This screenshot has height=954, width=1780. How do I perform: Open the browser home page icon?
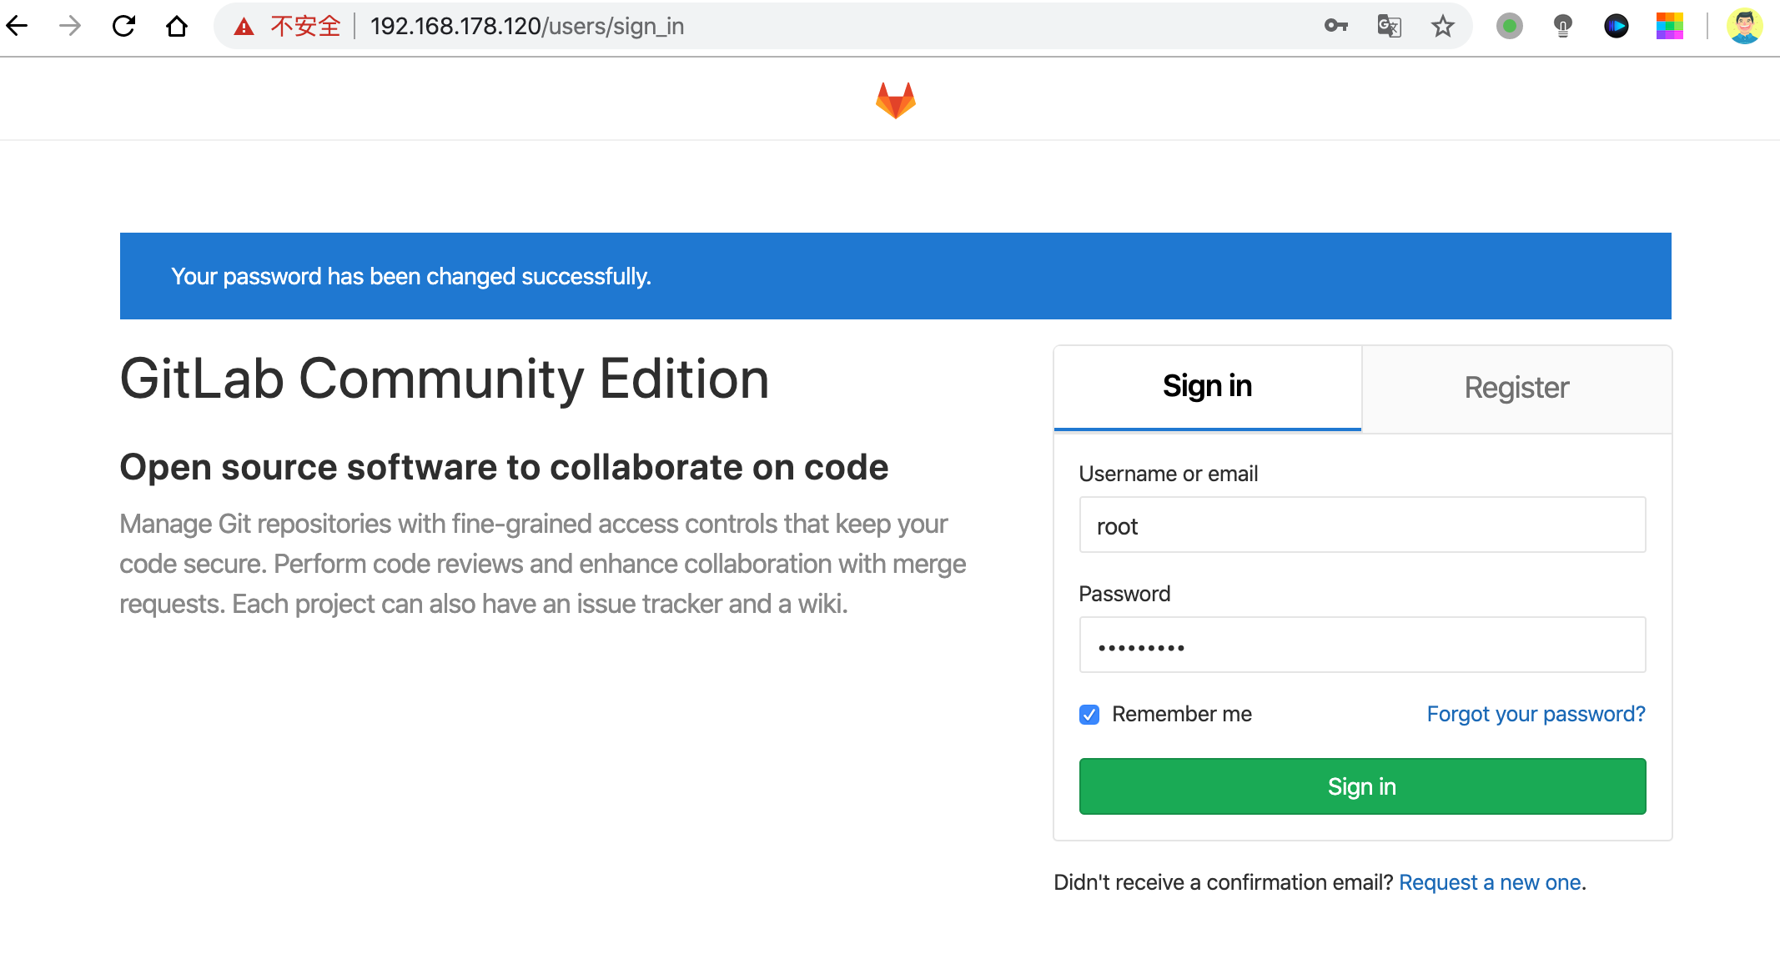pyautogui.click(x=177, y=26)
